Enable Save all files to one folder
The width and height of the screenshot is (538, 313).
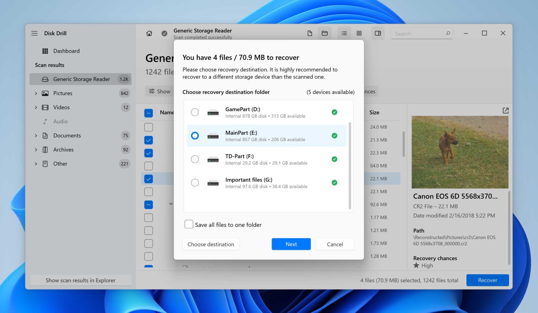click(x=189, y=224)
